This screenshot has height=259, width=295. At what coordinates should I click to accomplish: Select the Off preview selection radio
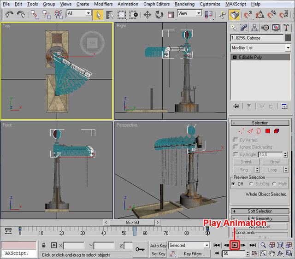pos(234,184)
